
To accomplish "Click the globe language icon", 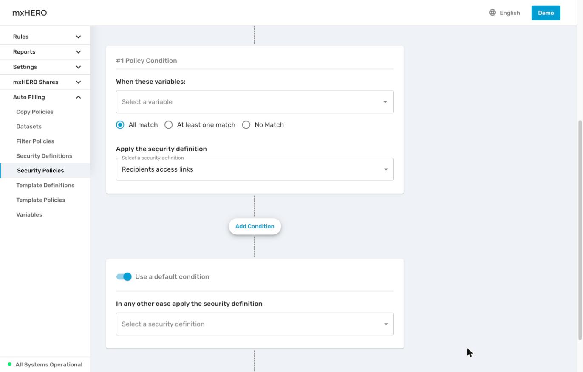I will click(x=492, y=13).
